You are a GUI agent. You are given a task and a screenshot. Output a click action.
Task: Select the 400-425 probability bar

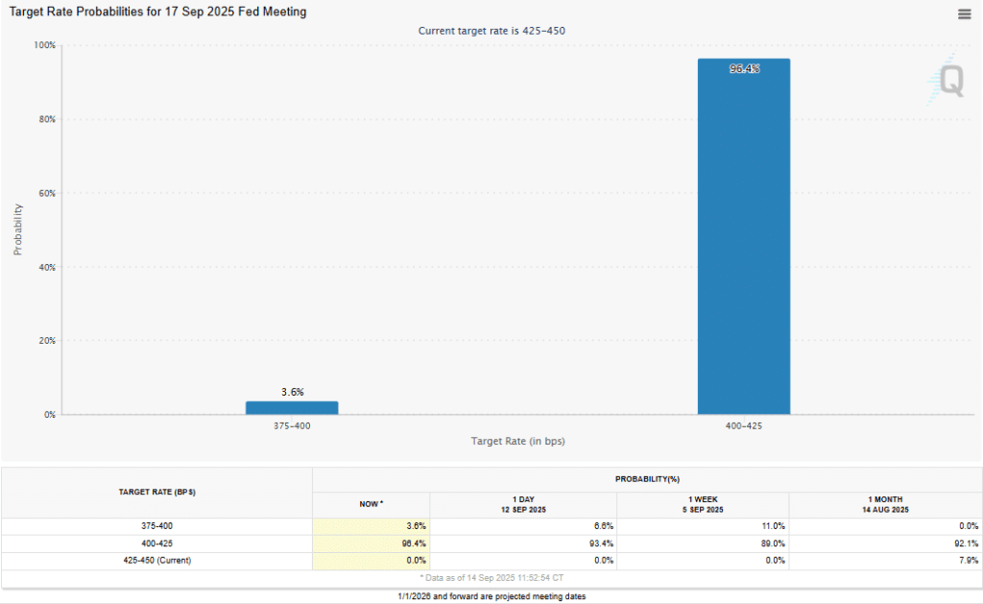[744, 240]
